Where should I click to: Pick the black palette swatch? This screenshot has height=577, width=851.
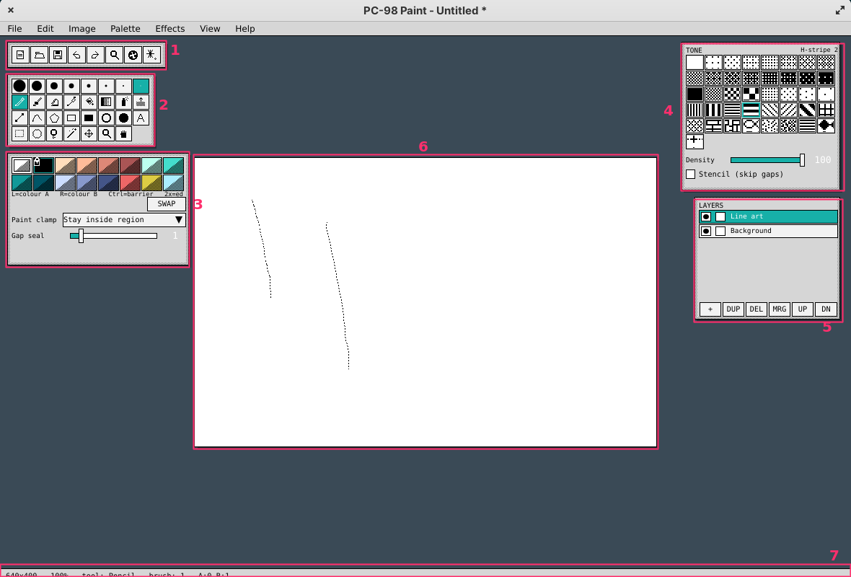(43, 166)
